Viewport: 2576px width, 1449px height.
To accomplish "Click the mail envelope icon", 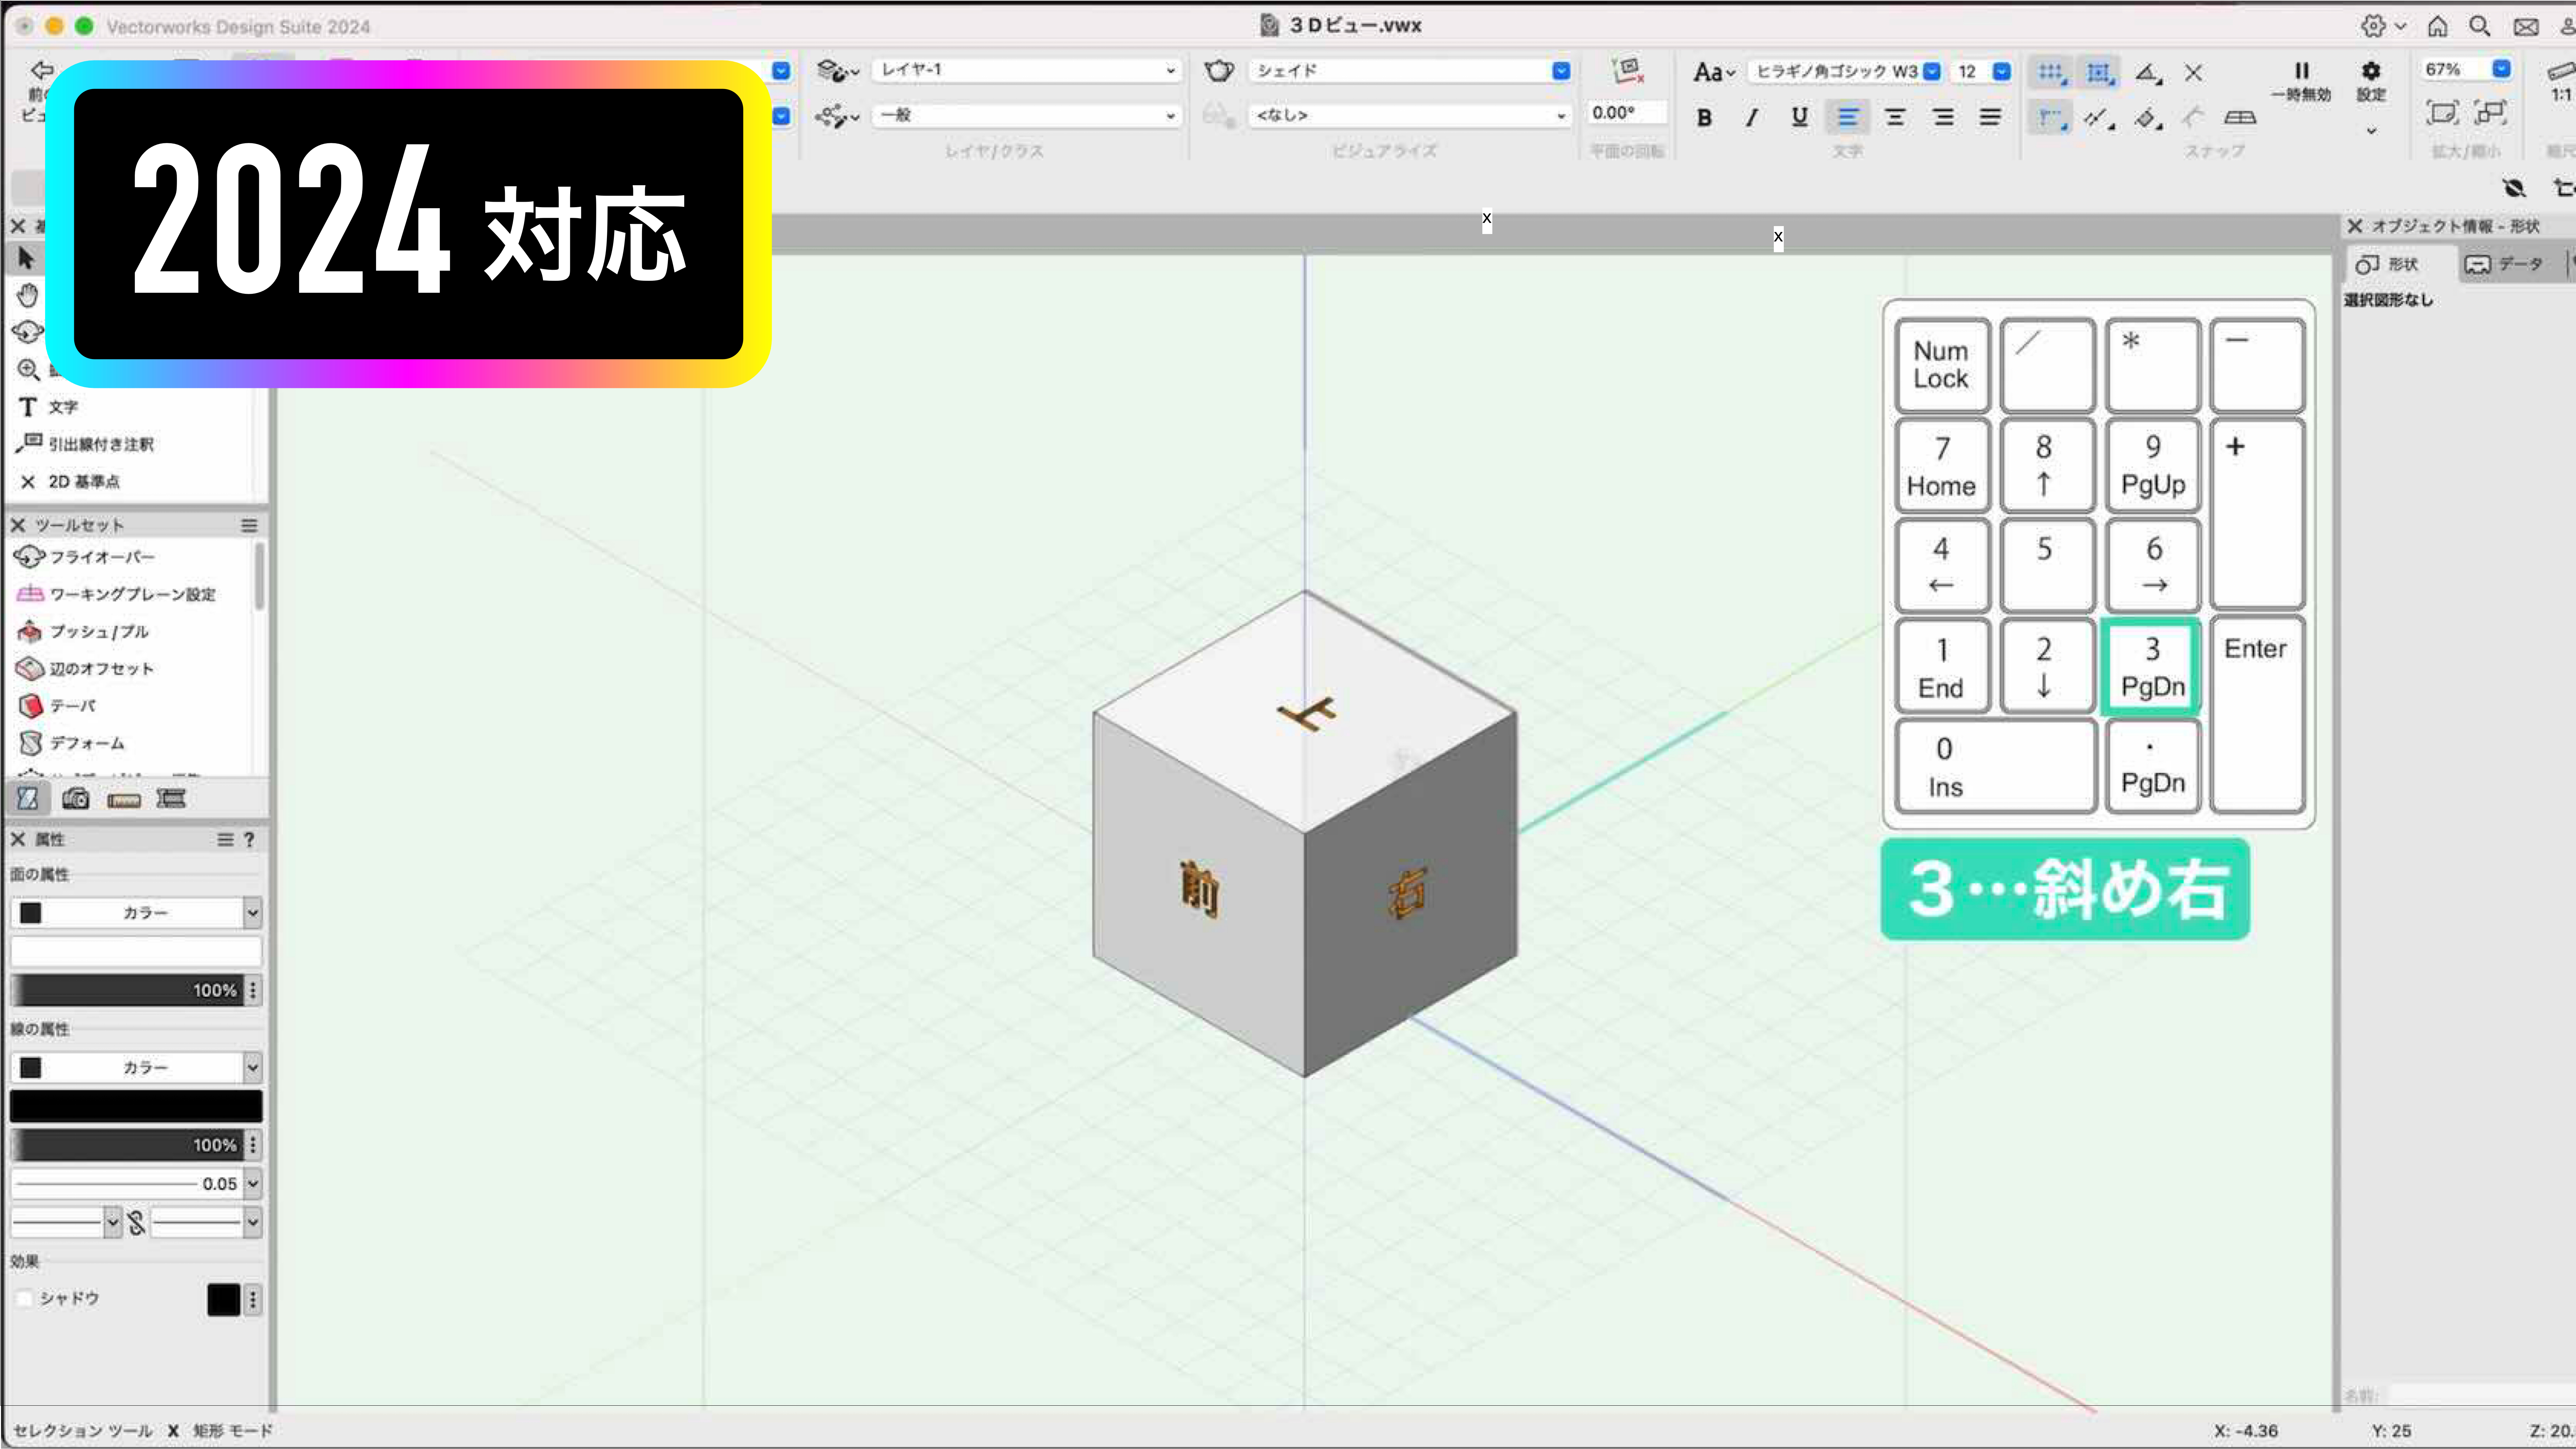I will [2526, 27].
